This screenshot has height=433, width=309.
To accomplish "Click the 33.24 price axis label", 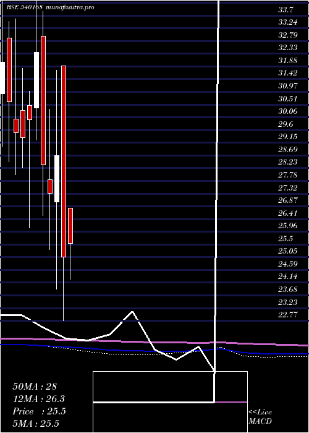I will 288,22.
